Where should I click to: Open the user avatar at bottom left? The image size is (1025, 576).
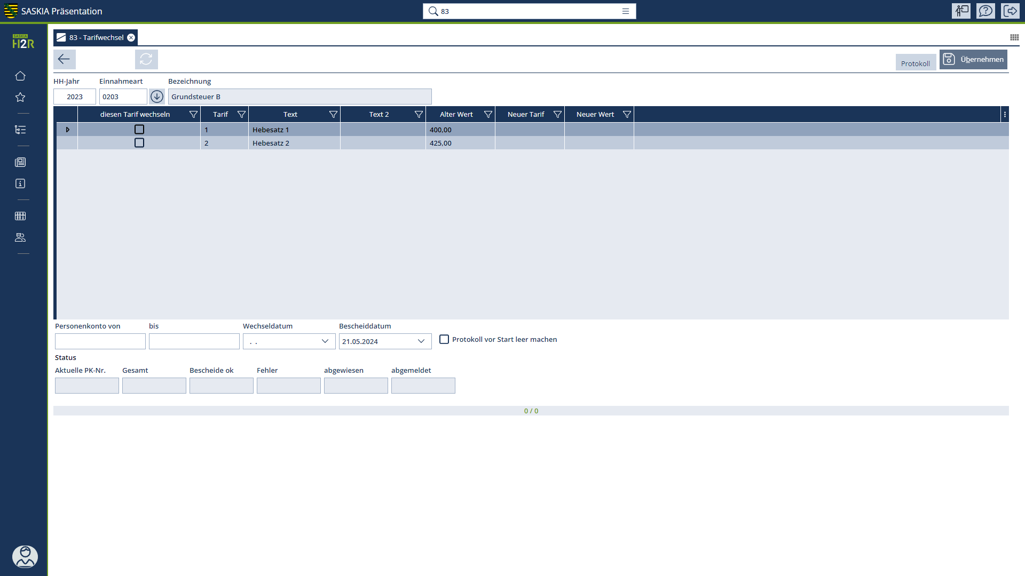tap(25, 556)
